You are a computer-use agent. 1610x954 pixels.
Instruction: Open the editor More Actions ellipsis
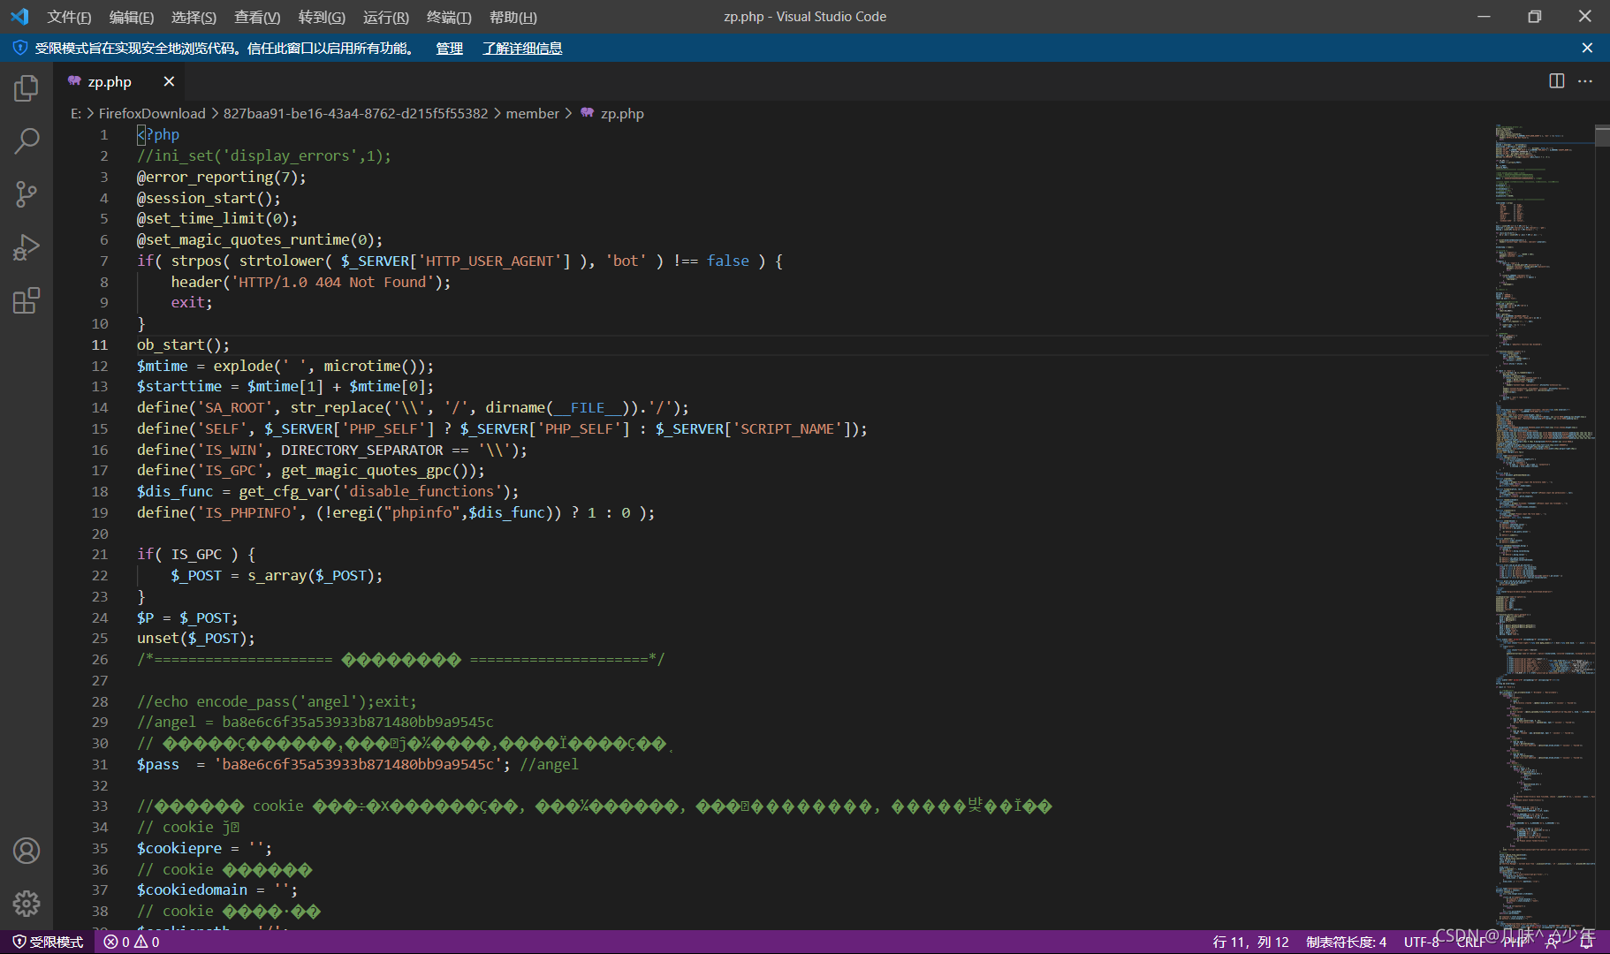[x=1585, y=81]
